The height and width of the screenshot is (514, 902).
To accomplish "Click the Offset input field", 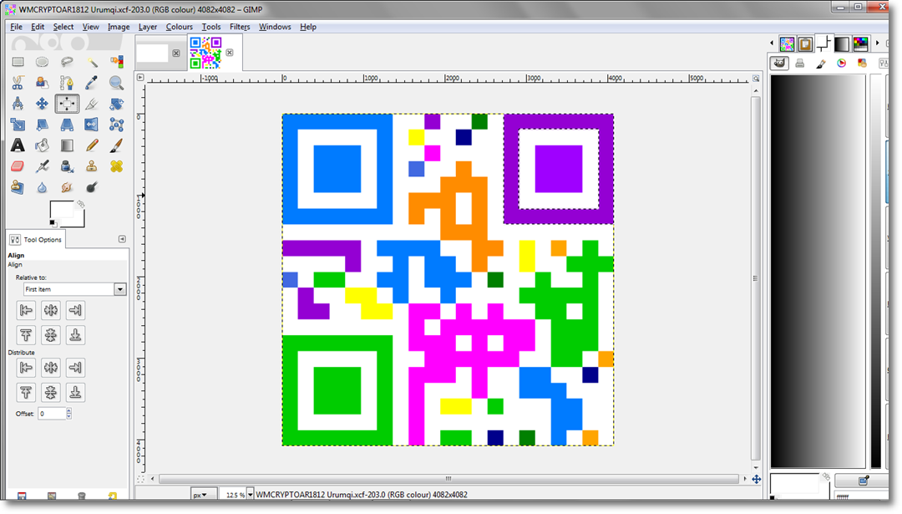I will 52,413.
